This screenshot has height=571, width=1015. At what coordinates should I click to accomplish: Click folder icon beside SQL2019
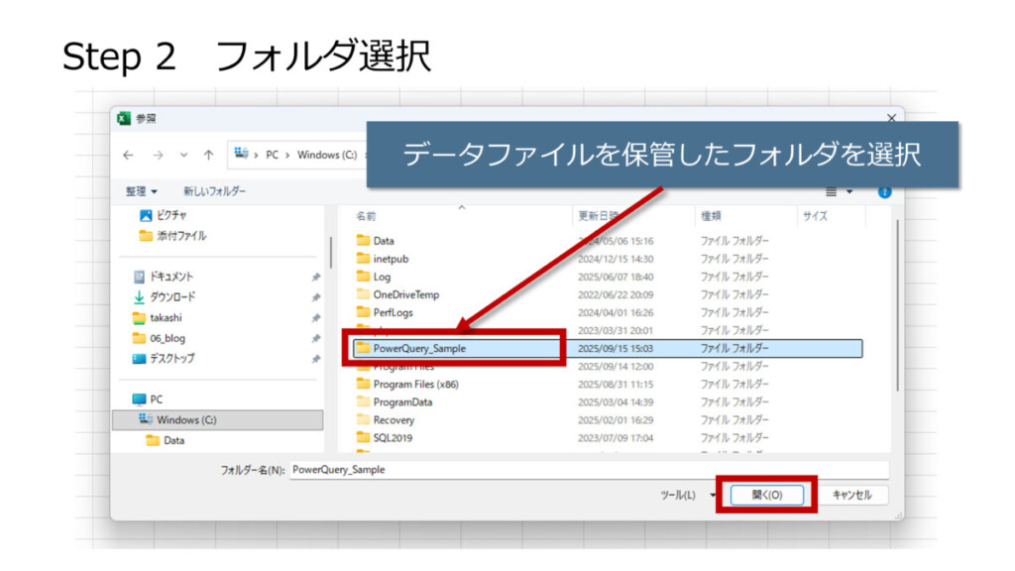pyautogui.click(x=363, y=437)
